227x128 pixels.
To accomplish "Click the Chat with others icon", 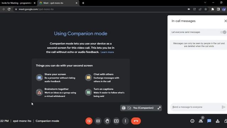I will pyautogui.click(x=88, y=78).
